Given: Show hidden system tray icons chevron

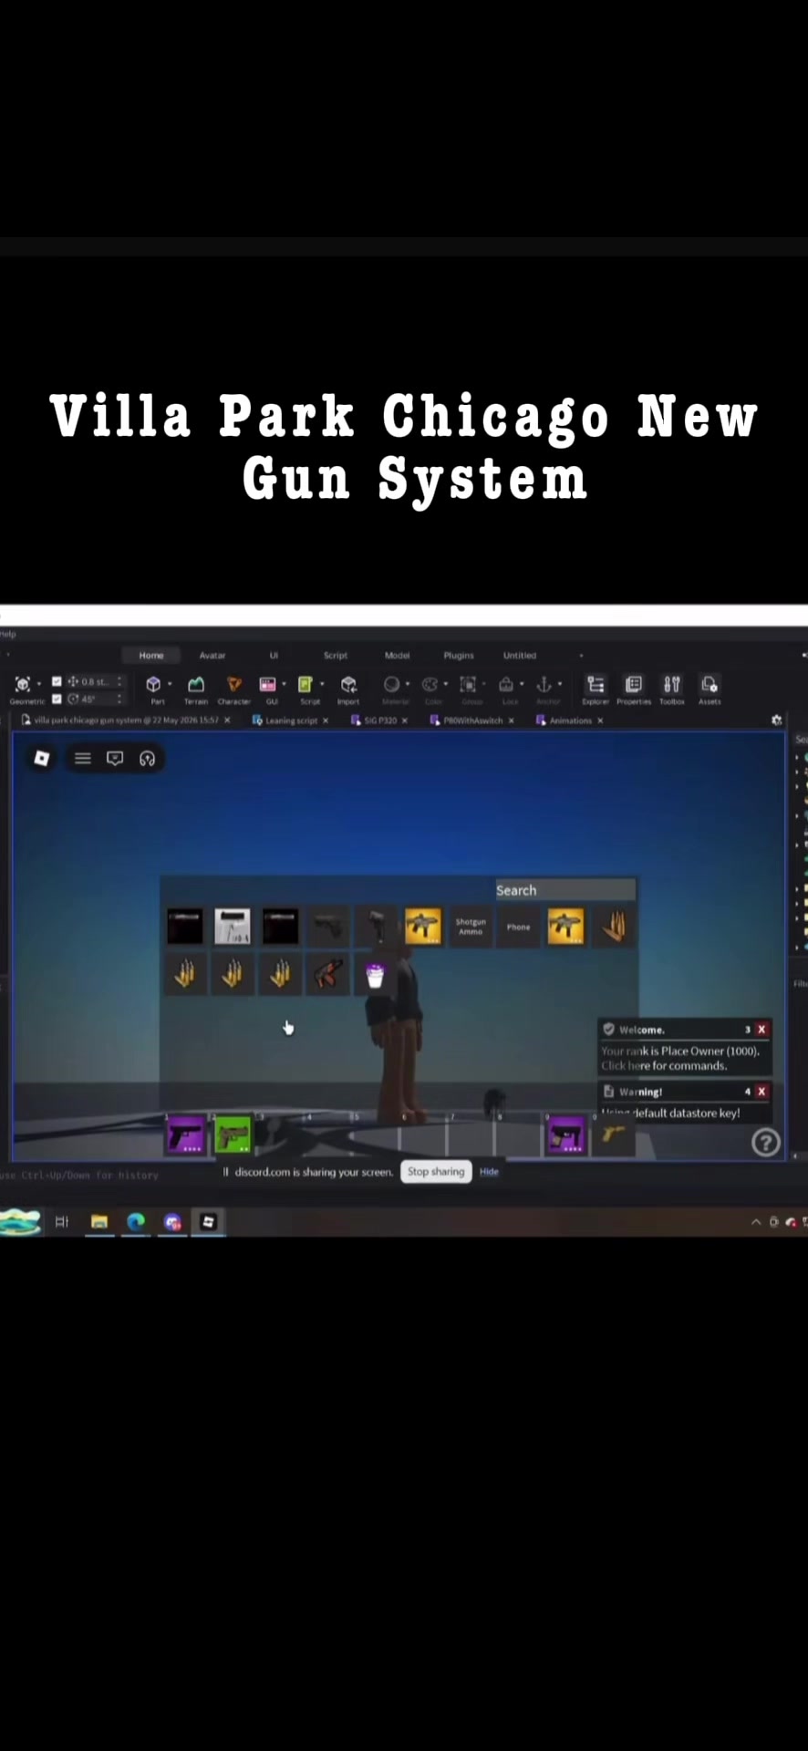Looking at the screenshot, I should pos(755,1222).
